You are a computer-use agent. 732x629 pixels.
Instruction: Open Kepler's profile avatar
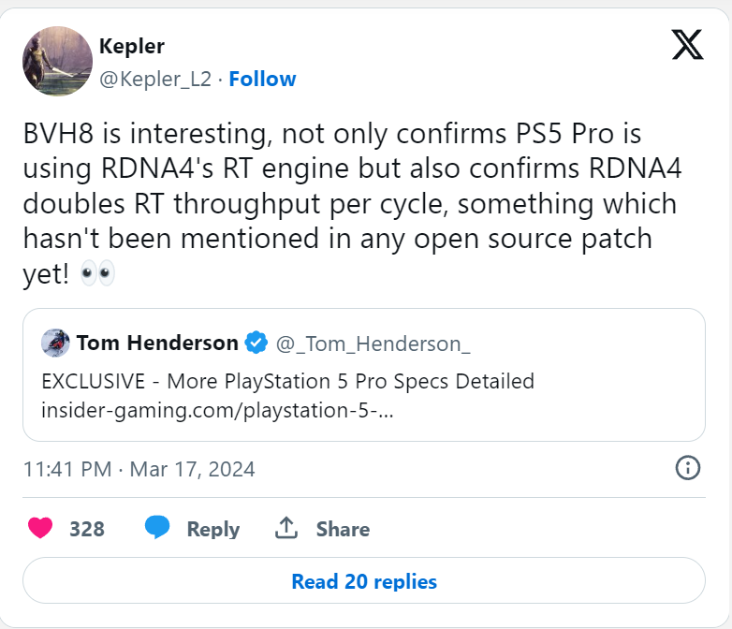coord(57,61)
